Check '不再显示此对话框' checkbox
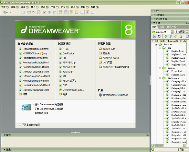Viewport: 189px width, 152px height. 20,125
